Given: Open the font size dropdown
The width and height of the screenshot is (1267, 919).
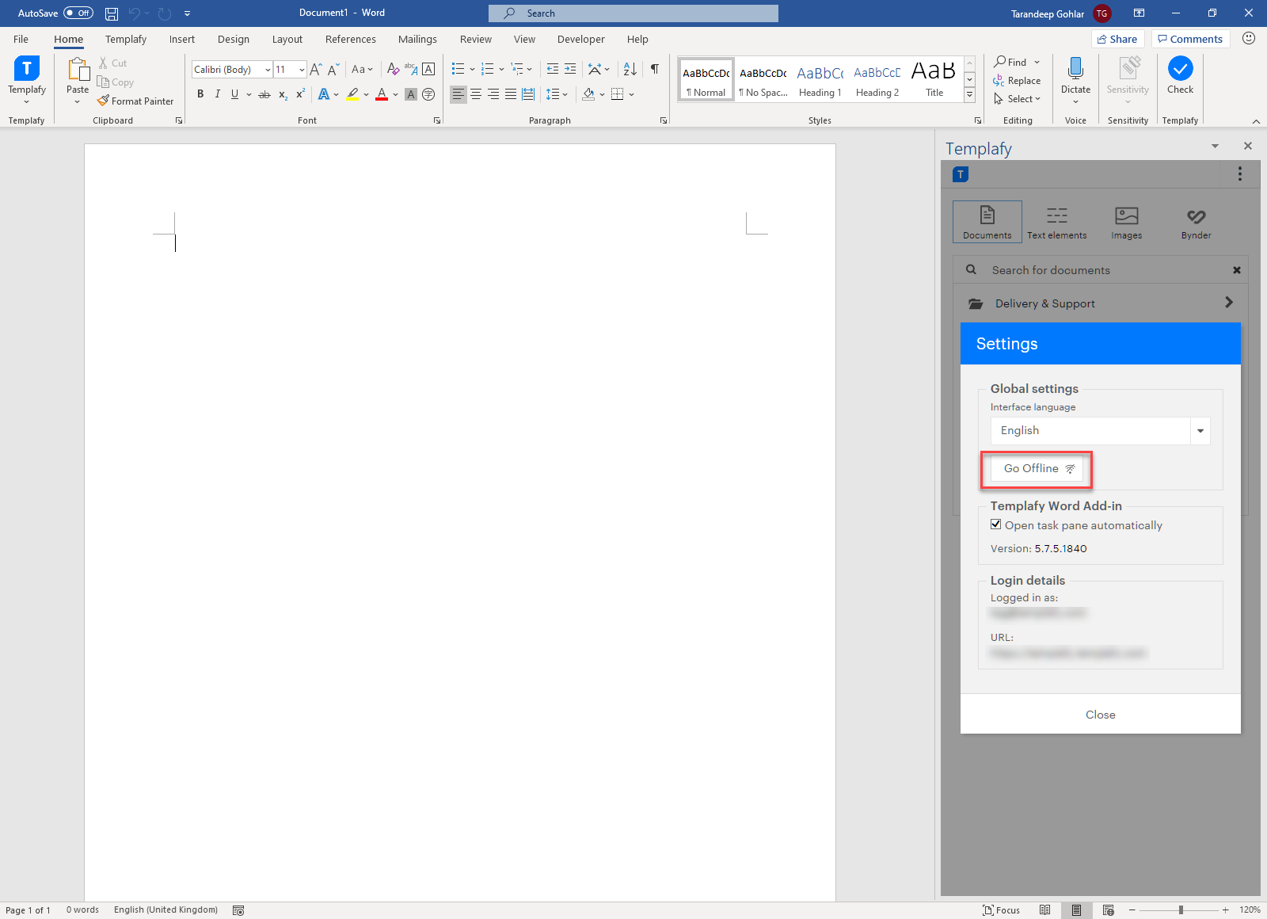Looking at the screenshot, I should coord(300,69).
